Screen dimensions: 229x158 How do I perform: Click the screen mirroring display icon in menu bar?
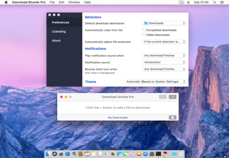tap(181, 2)
